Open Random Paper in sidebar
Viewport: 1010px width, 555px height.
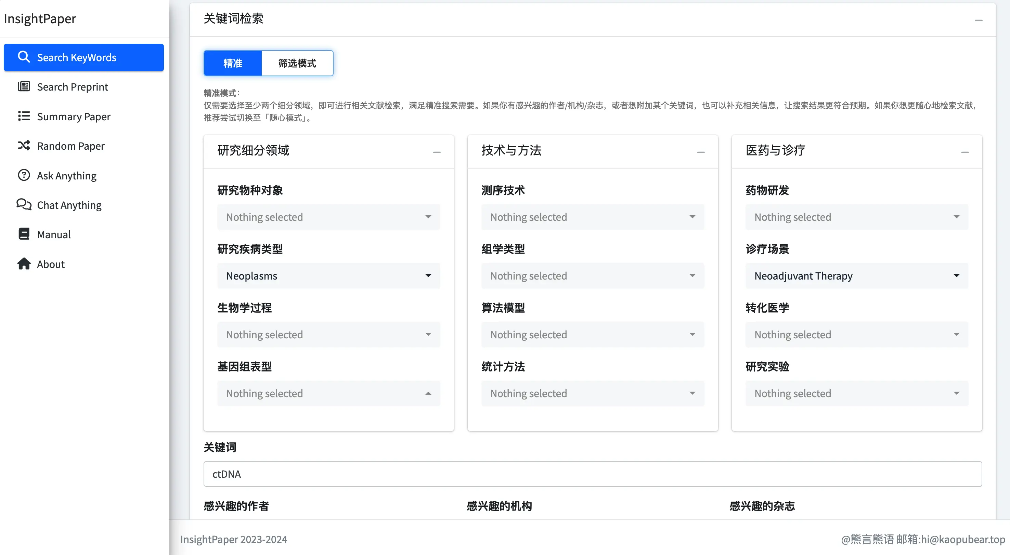[84, 146]
